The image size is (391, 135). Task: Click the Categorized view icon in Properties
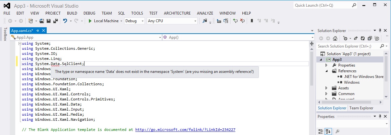321,132
